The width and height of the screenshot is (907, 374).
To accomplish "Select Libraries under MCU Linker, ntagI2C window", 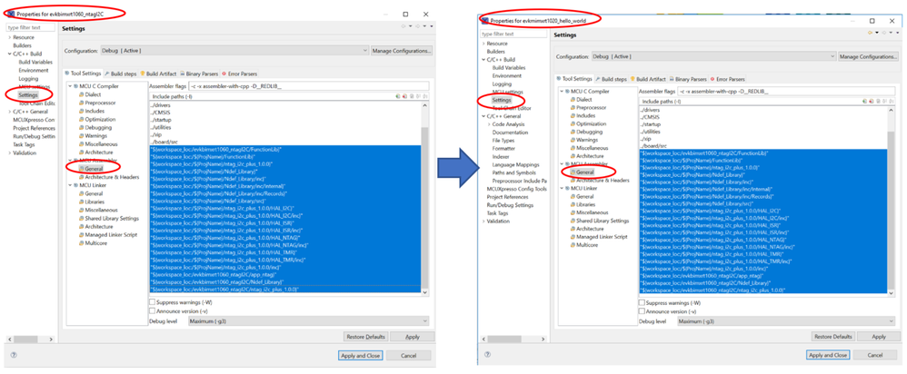I will pyautogui.click(x=95, y=202).
